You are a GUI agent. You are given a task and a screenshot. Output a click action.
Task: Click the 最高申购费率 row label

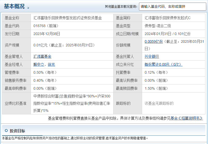(x=15, y=88)
